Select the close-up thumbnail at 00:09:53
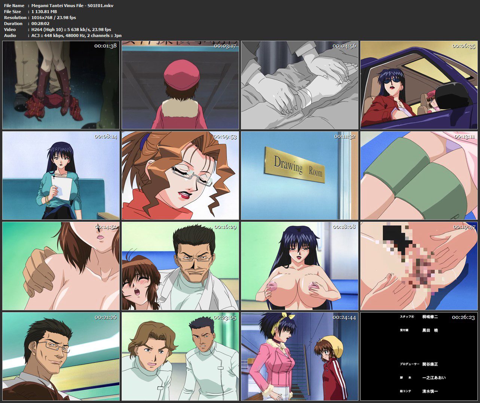Image resolution: width=480 pixels, height=403 pixels. (180, 175)
